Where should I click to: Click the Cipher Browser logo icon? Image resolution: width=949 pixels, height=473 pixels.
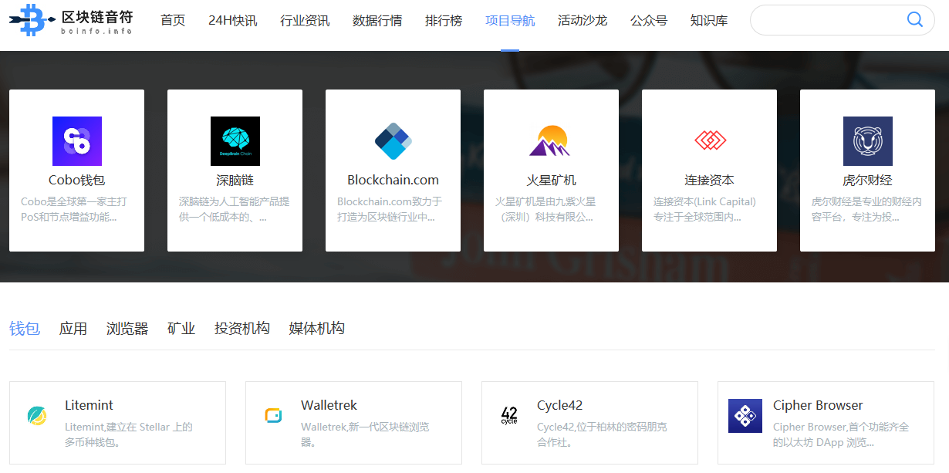pyautogui.click(x=745, y=416)
